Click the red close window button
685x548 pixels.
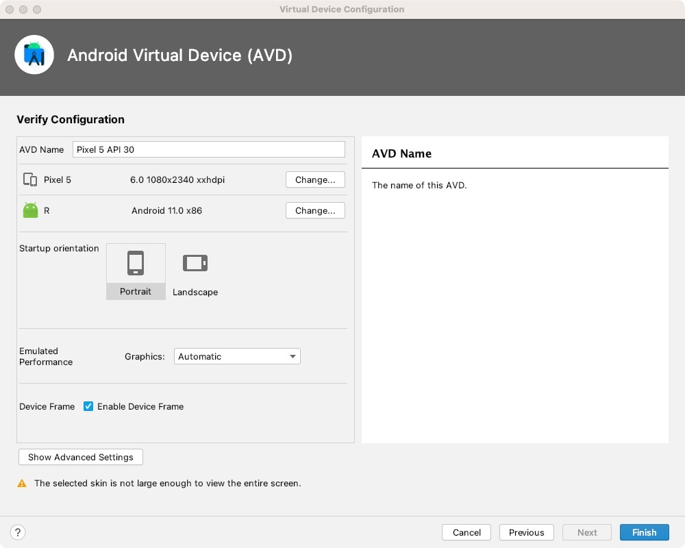tap(10, 9)
